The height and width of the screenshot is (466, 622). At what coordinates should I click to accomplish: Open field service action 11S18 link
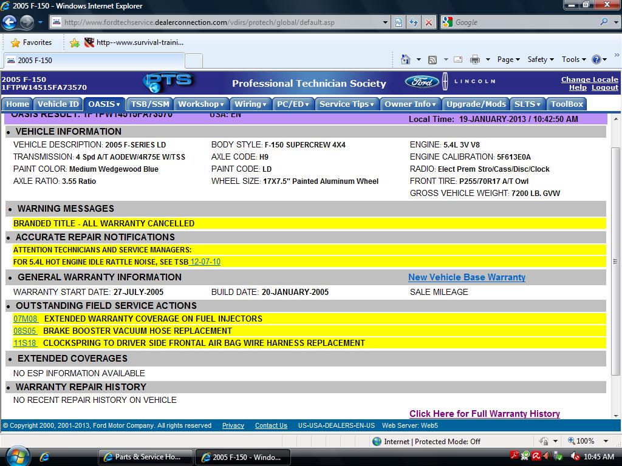click(x=24, y=343)
